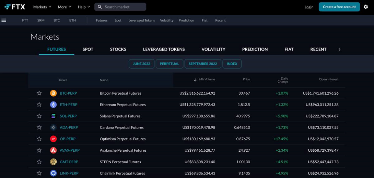The width and height of the screenshot is (374, 178).
Task: Show more market tabs with the right chevron
Action: point(339,50)
